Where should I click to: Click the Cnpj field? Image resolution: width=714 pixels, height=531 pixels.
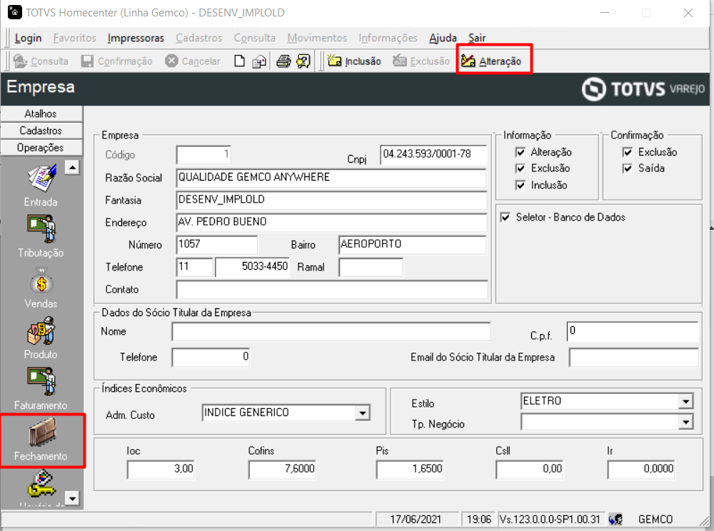click(x=433, y=155)
